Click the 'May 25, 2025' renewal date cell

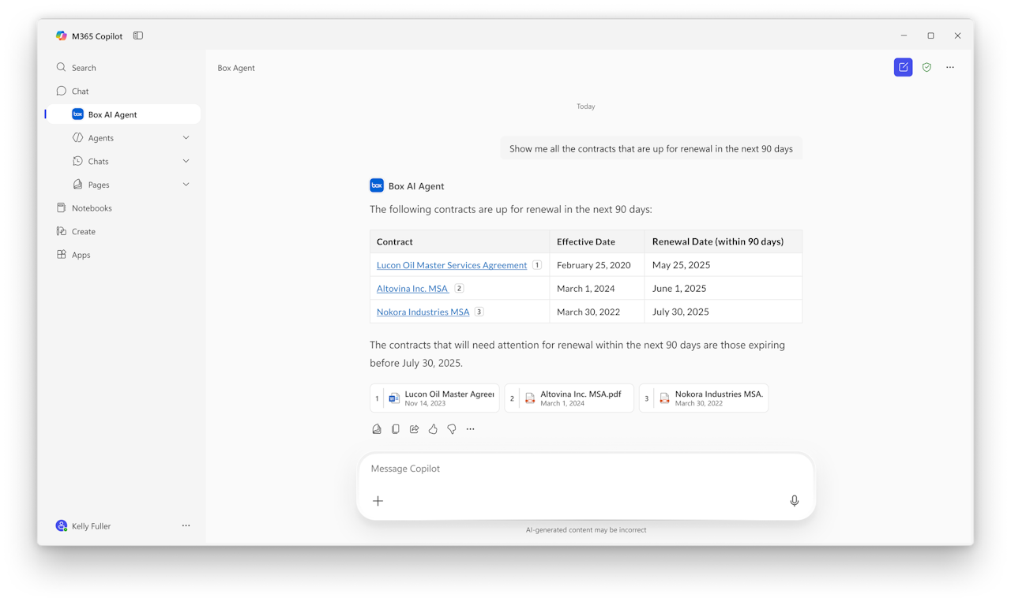(723, 265)
